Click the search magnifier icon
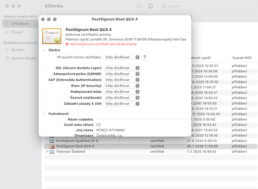The width and height of the screenshot is (258, 189). pos(164,6)
